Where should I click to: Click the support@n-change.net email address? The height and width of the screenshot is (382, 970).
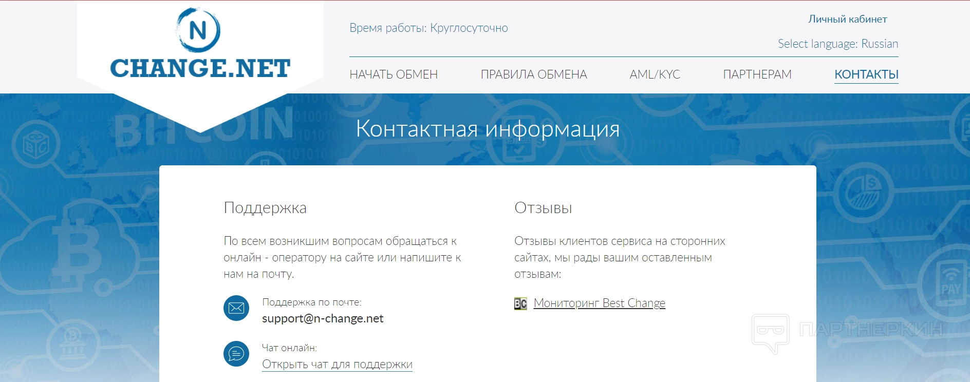pos(323,318)
